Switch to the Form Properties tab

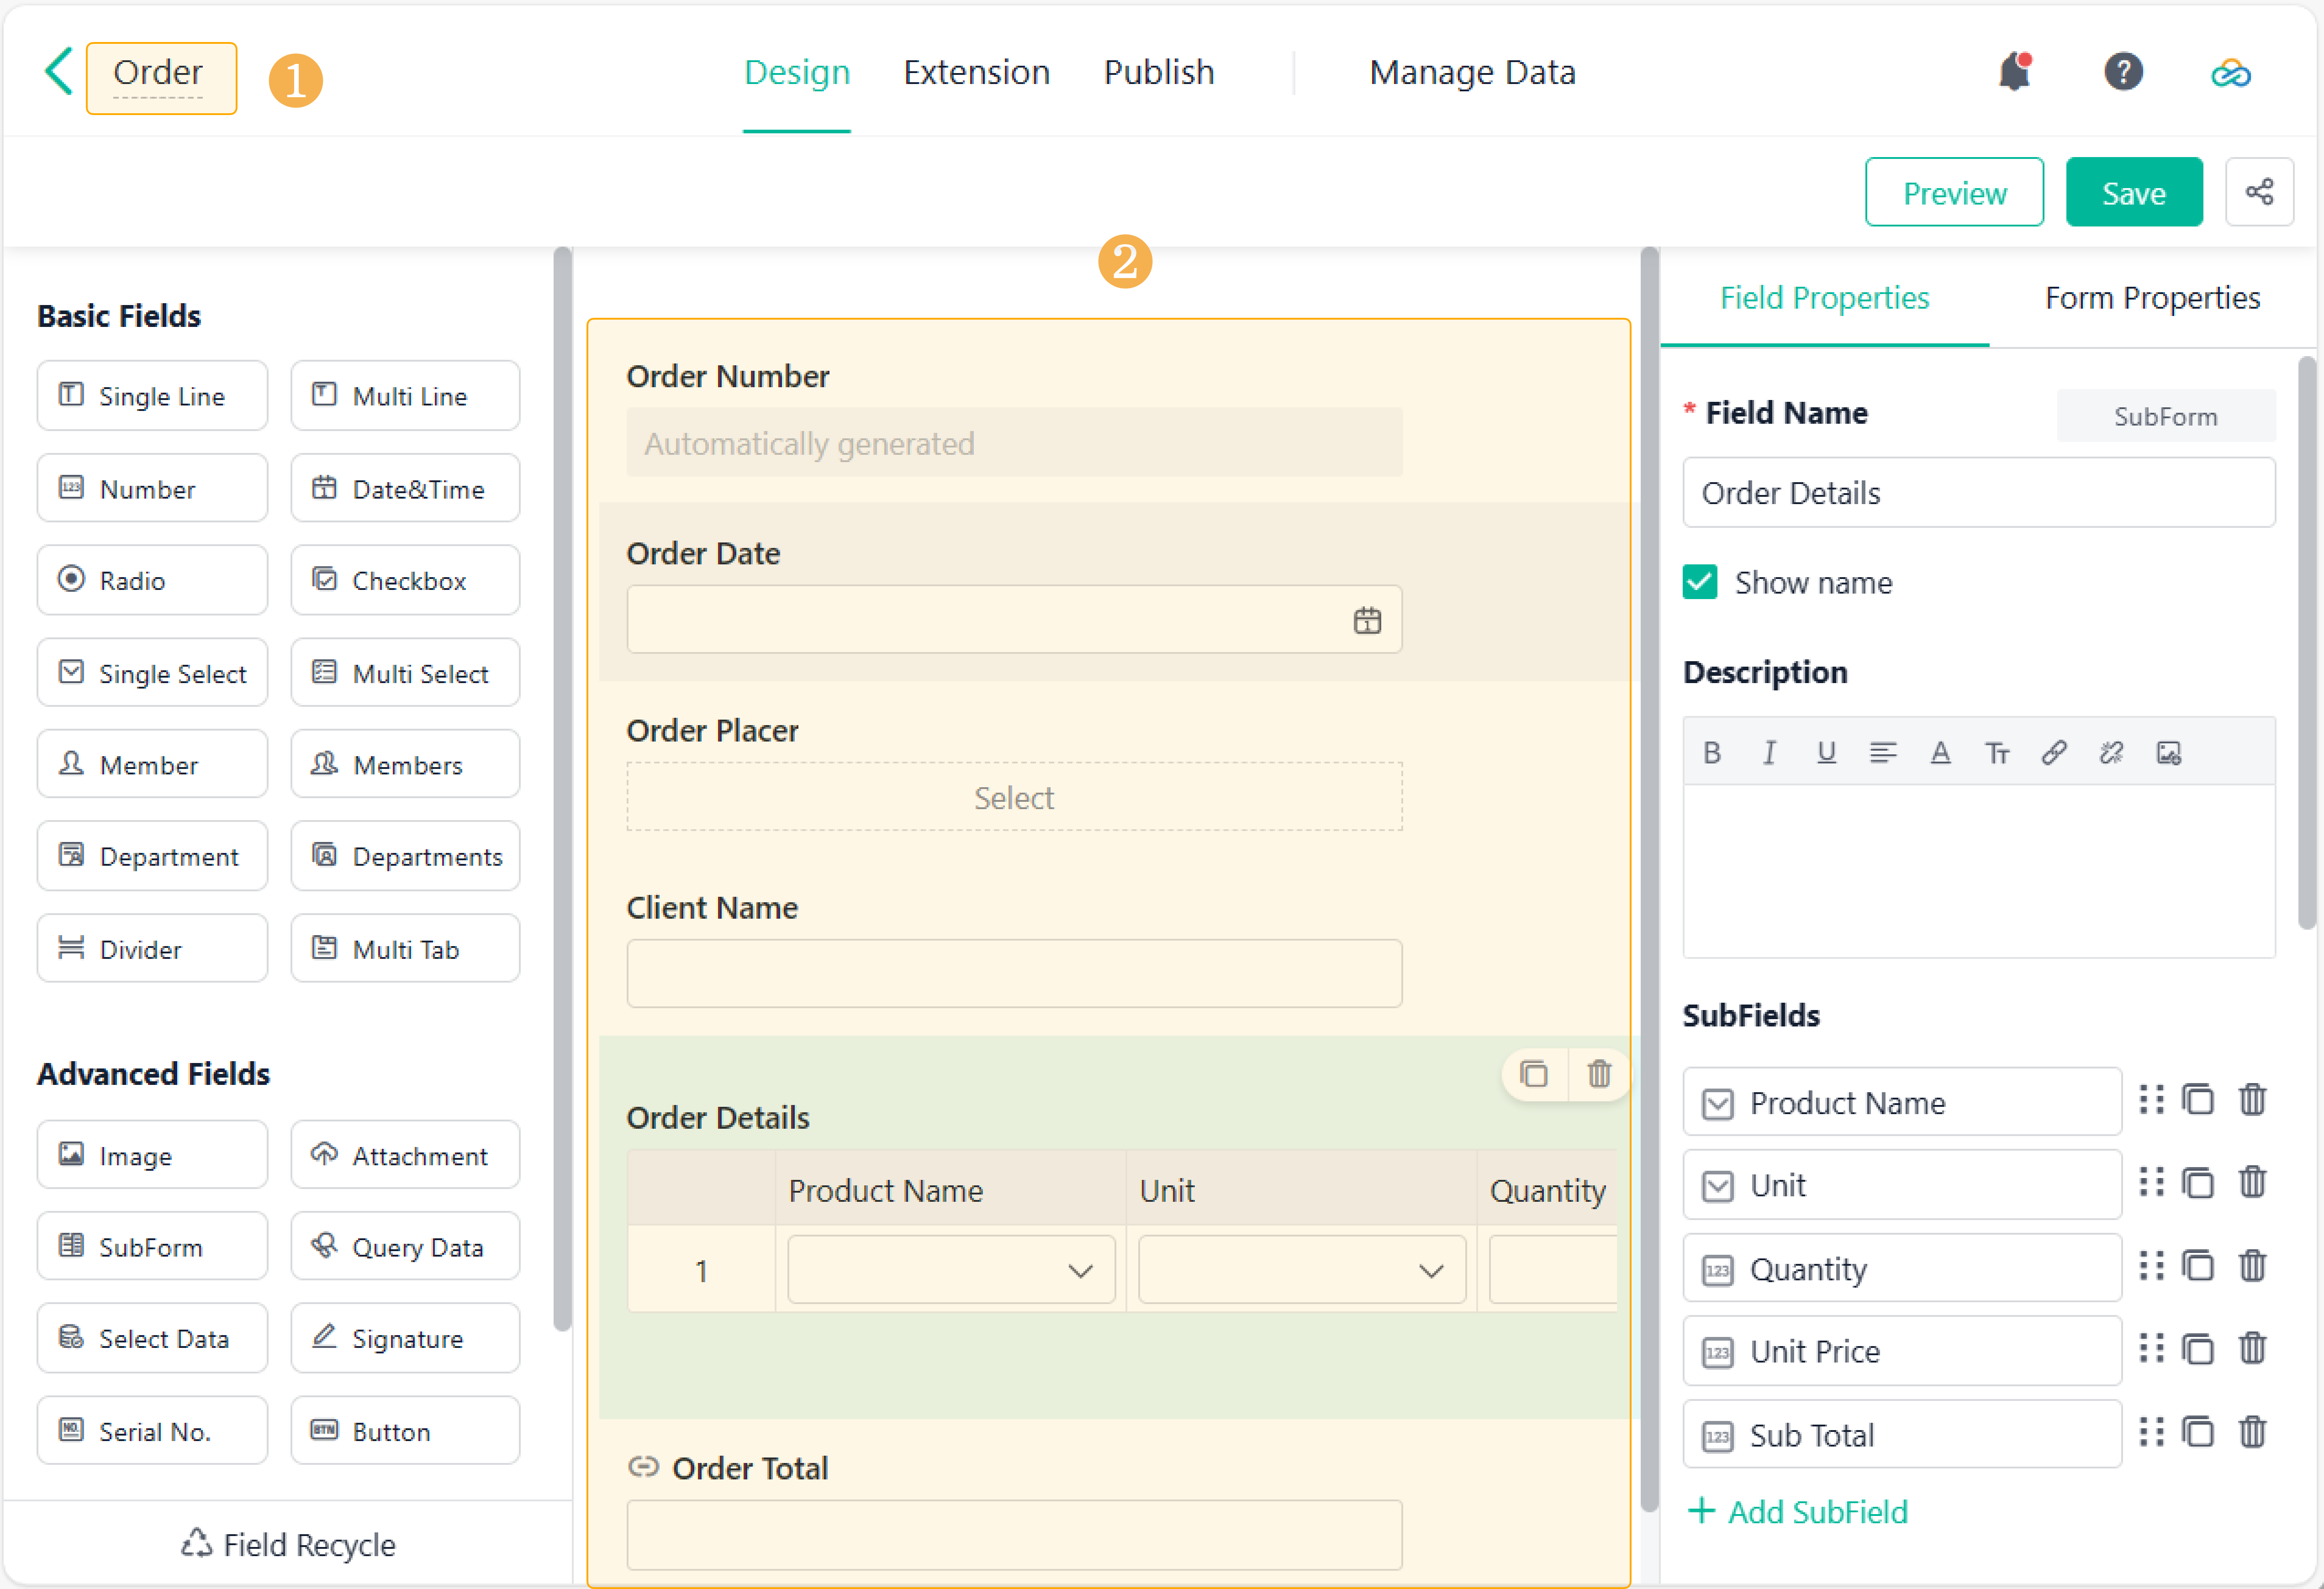coord(2151,298)
